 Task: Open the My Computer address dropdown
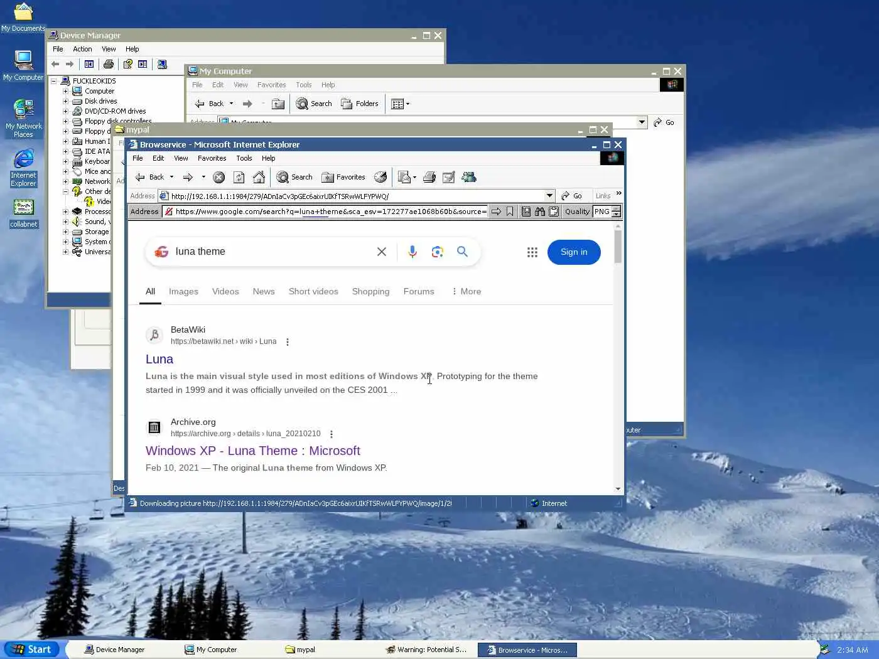pyautogui.click(x=642, y=122)
